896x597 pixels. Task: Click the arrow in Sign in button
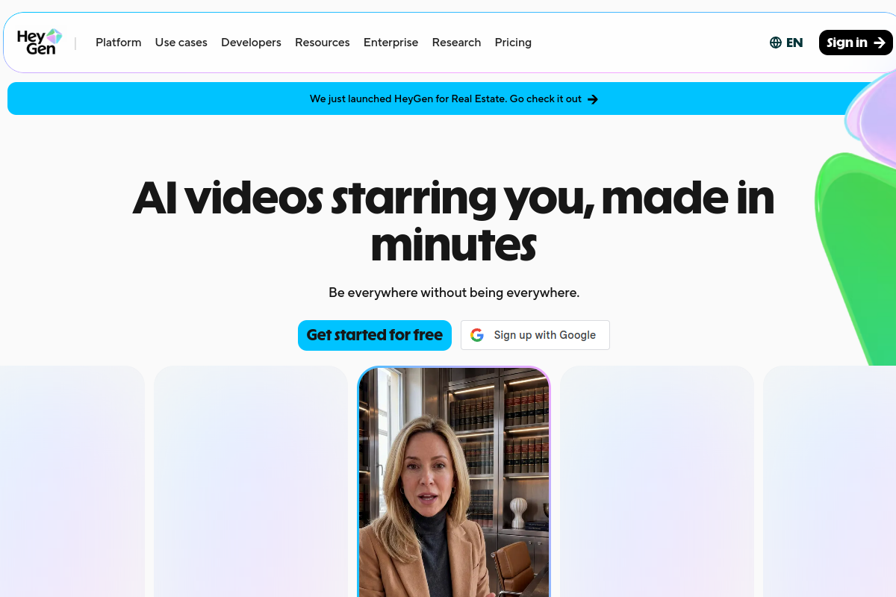879,43
